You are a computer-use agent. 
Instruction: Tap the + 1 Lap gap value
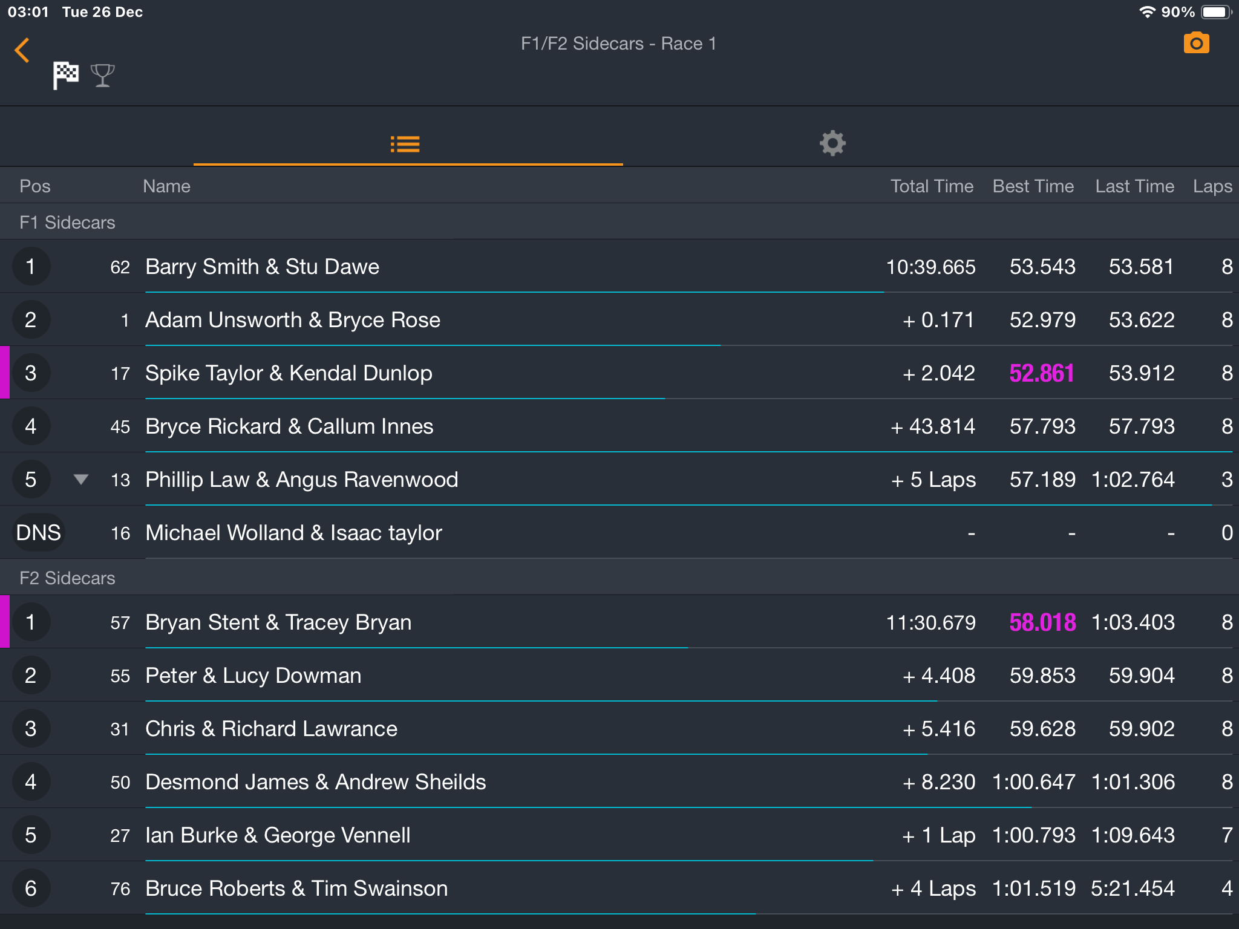[938, 835]
